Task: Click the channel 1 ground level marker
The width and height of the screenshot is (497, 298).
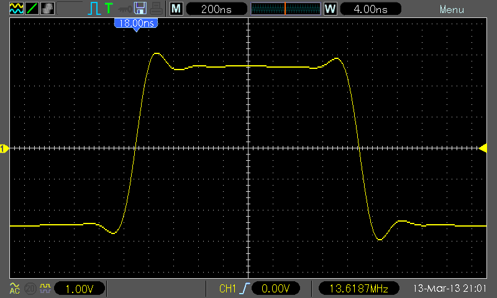Action: click(4, 148)
